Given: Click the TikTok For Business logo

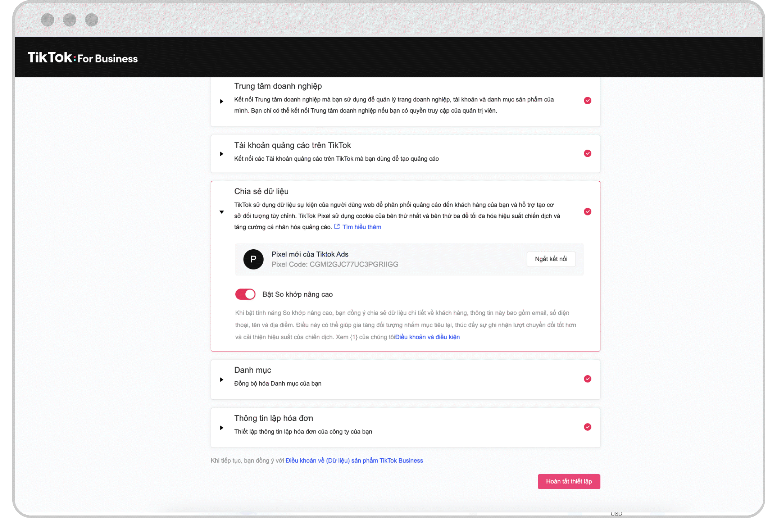Looking at the screenshot, I should 82,58.
